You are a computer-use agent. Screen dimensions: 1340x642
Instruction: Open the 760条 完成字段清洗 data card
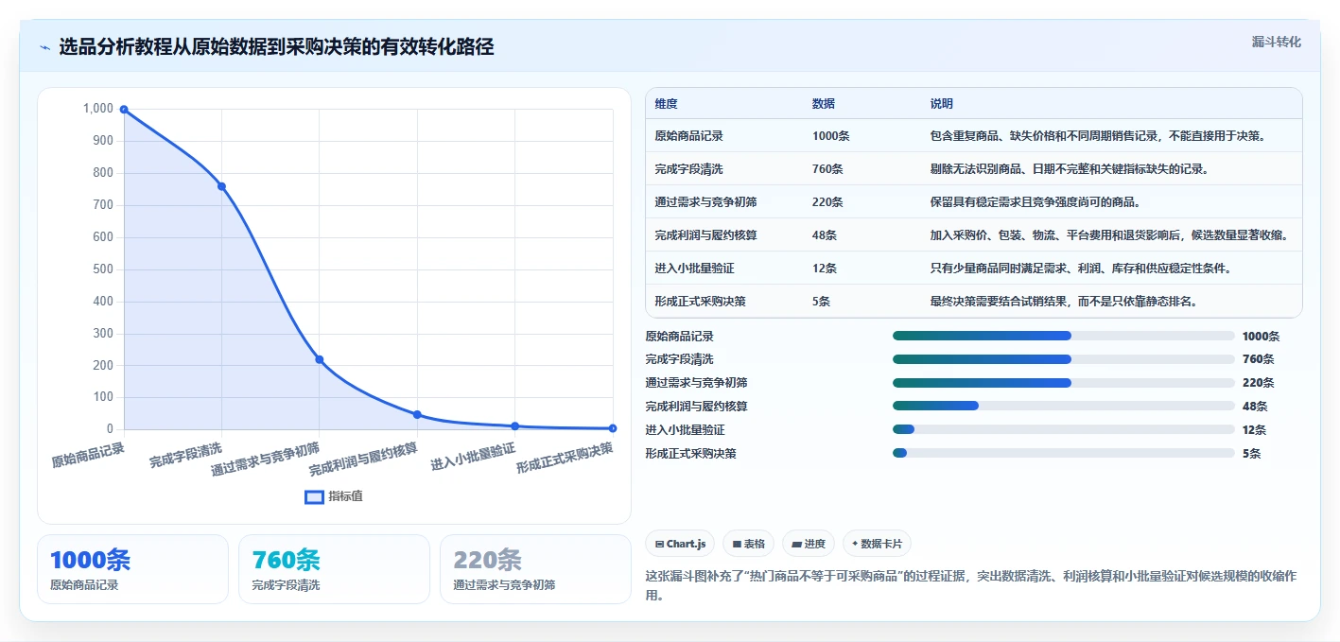(x=334, y=569)
